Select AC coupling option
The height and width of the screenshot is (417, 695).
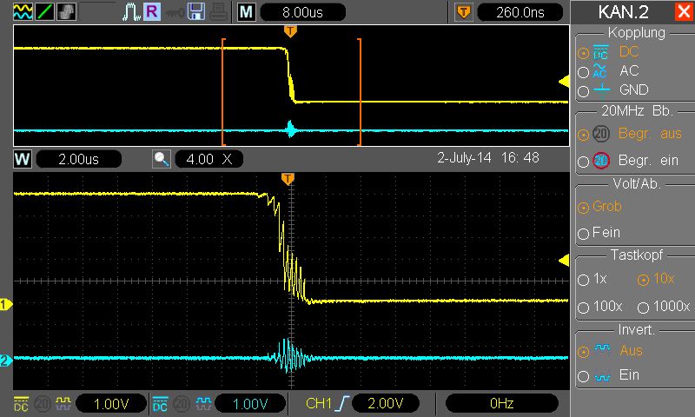(583, 72)
